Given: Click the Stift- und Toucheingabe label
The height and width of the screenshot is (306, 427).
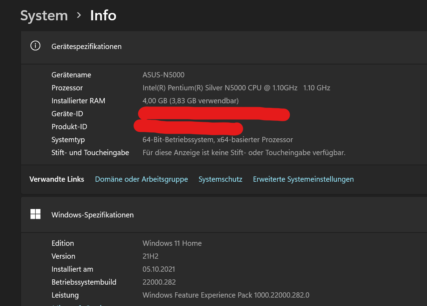Looking at the screenshot, I should point(90,153).
